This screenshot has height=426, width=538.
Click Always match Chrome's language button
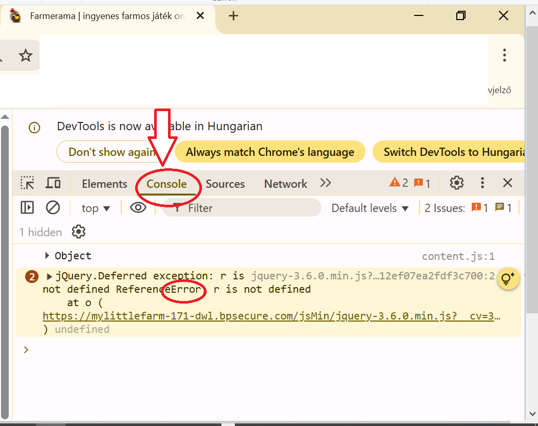(270, 152)
